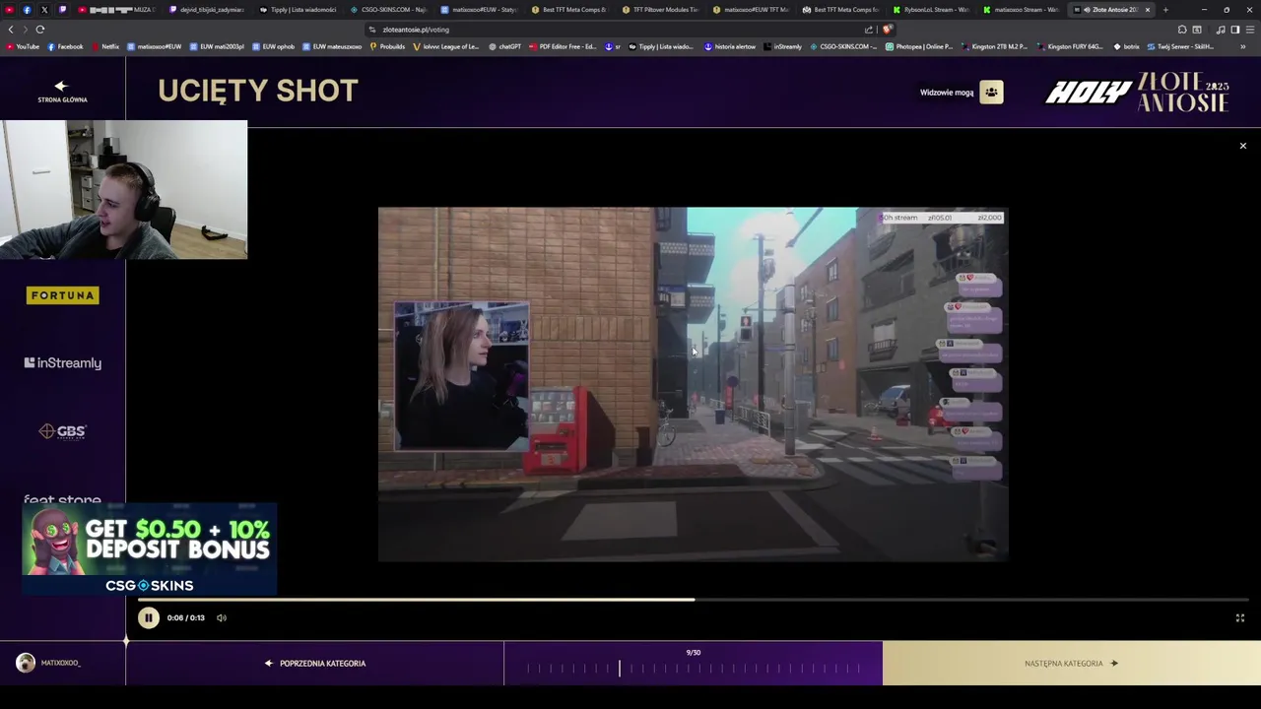This screenshot has height=709, width=1261.
Task: Open the Fortuna sponsor logo
Action: click(62, 295)
